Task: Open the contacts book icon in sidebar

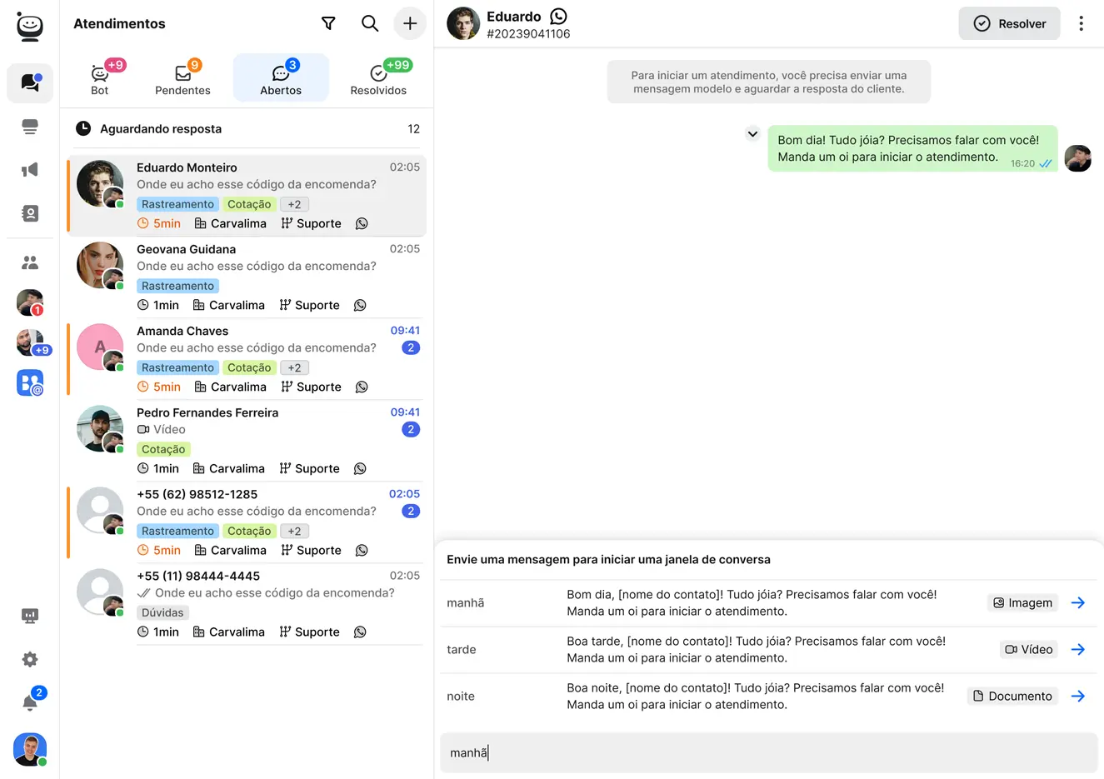Action: (x=30, y=213)
